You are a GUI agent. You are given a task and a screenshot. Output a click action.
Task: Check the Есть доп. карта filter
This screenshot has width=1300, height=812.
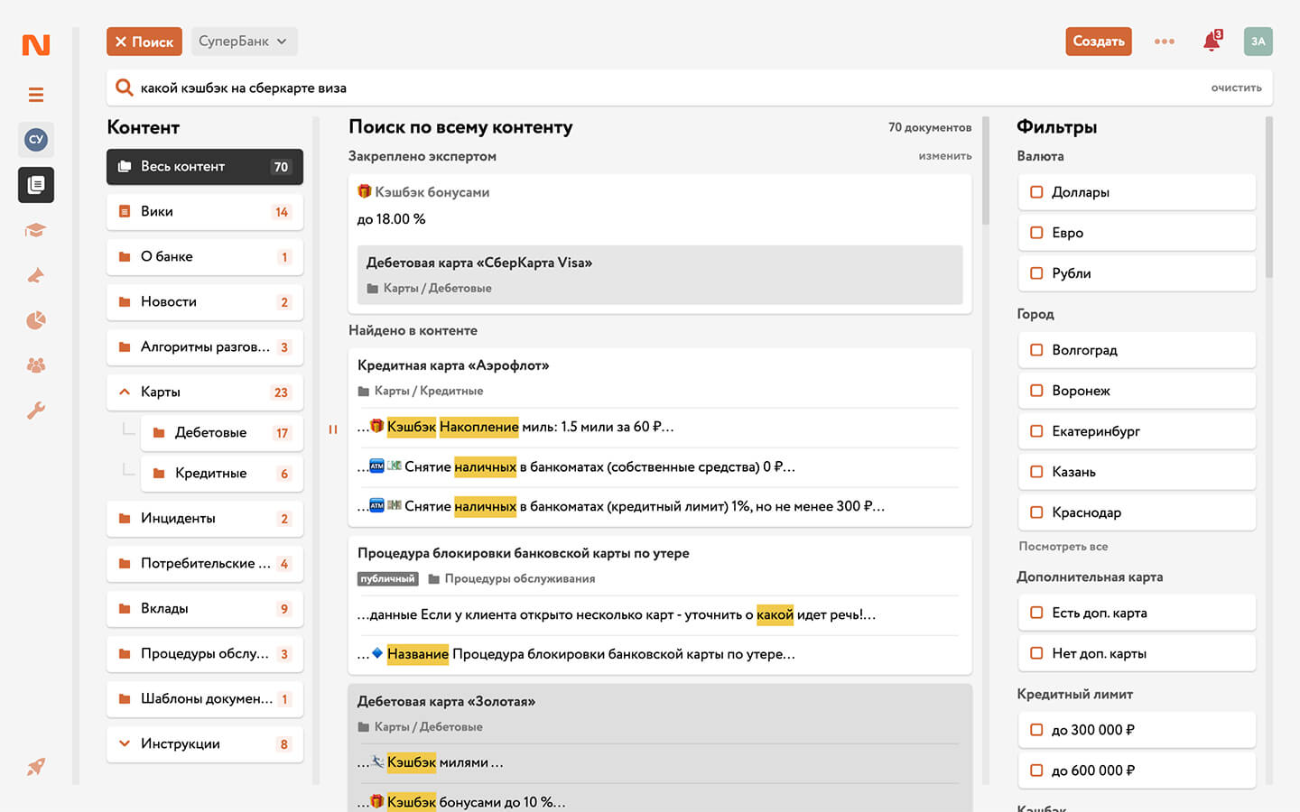coord(1036,613)
